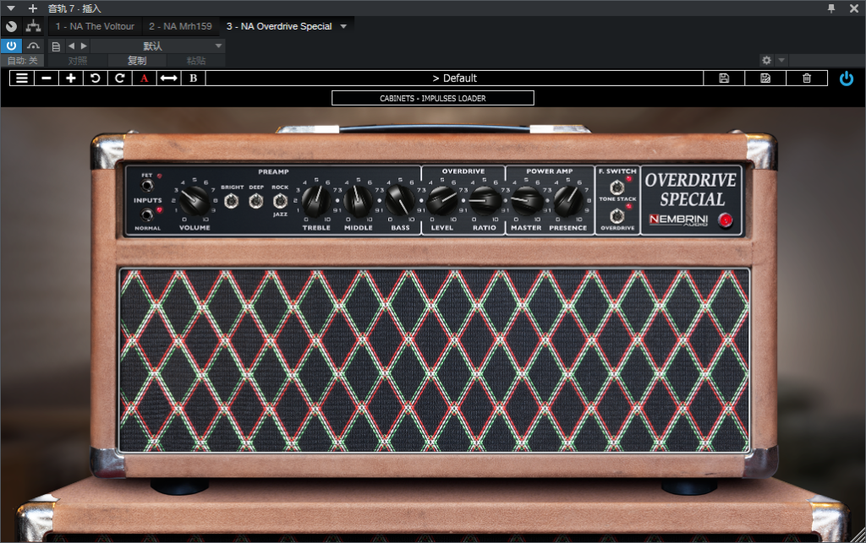Open the gear settings icon in the host bar
Viewport: 866px width, 543px height.
tap(766, 60)
